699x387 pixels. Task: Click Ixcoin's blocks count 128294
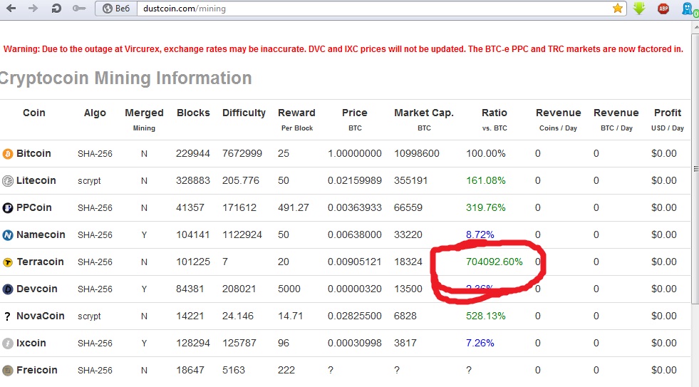(x=192, y=344)
